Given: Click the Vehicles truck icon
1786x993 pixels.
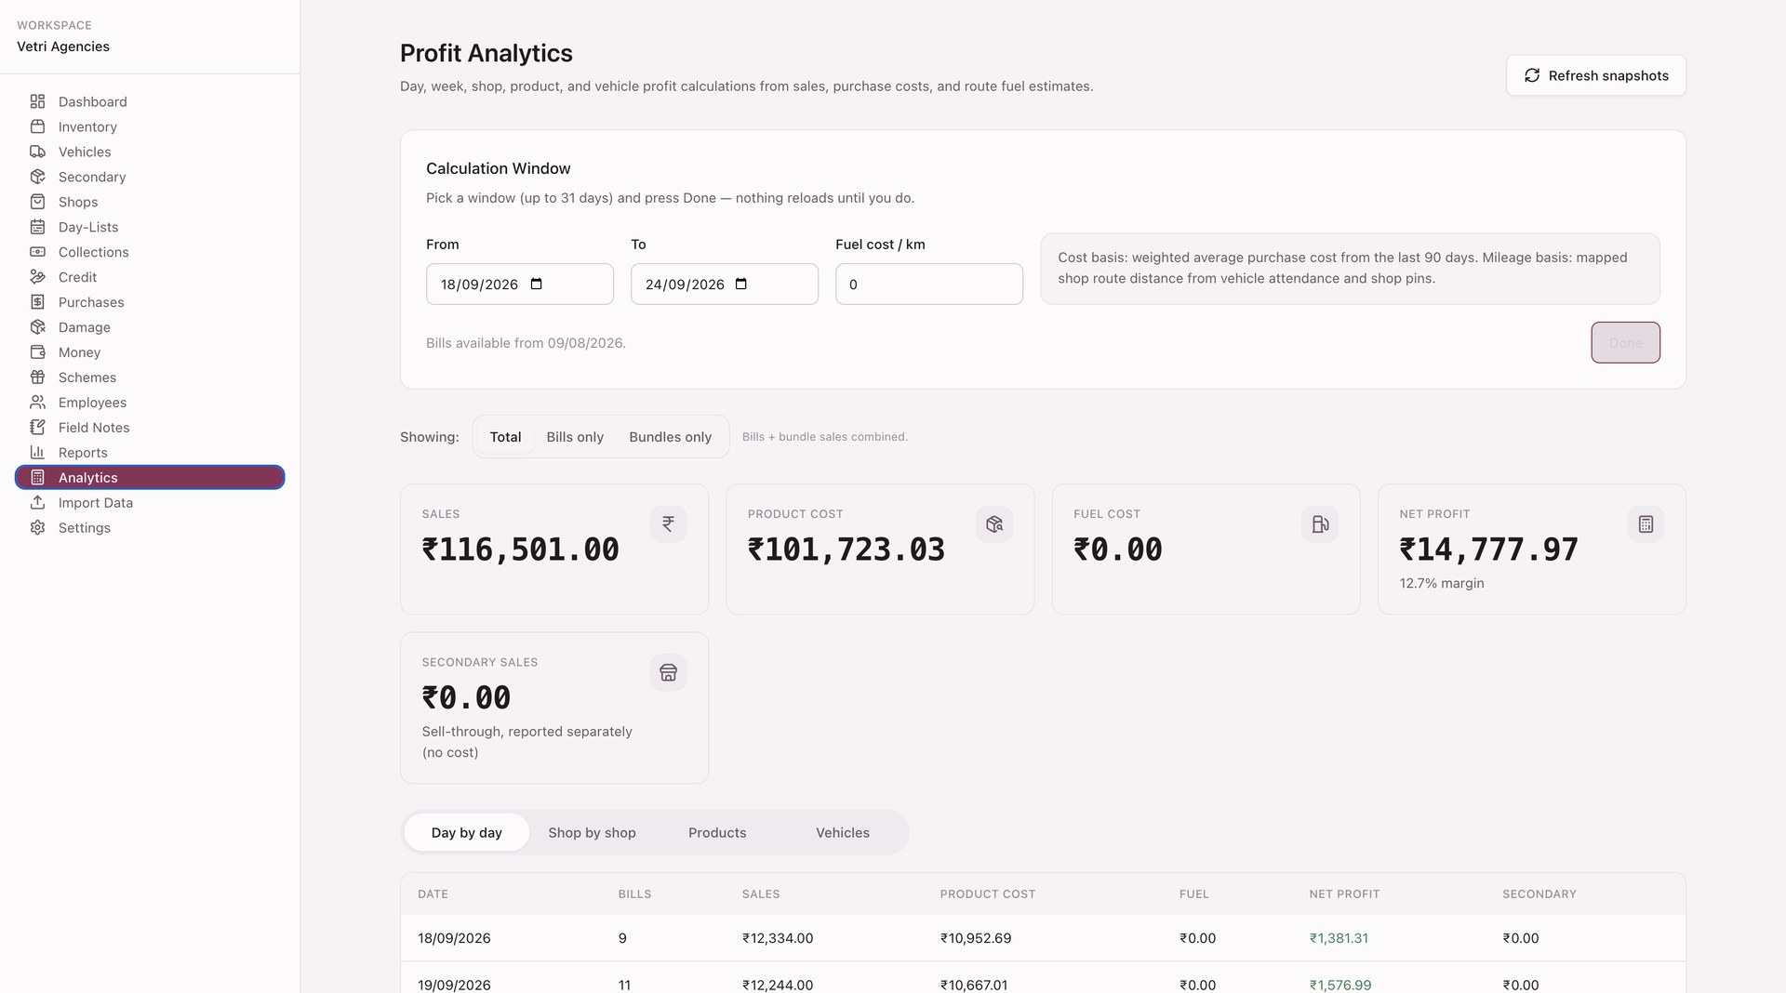Looking at the screenshot, I should 37,152.
